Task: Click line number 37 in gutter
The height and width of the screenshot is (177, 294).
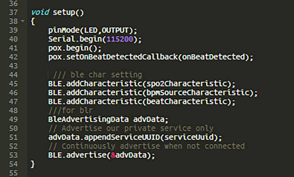Action: [x=13, y=12]
